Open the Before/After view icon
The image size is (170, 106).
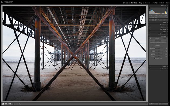10,104
